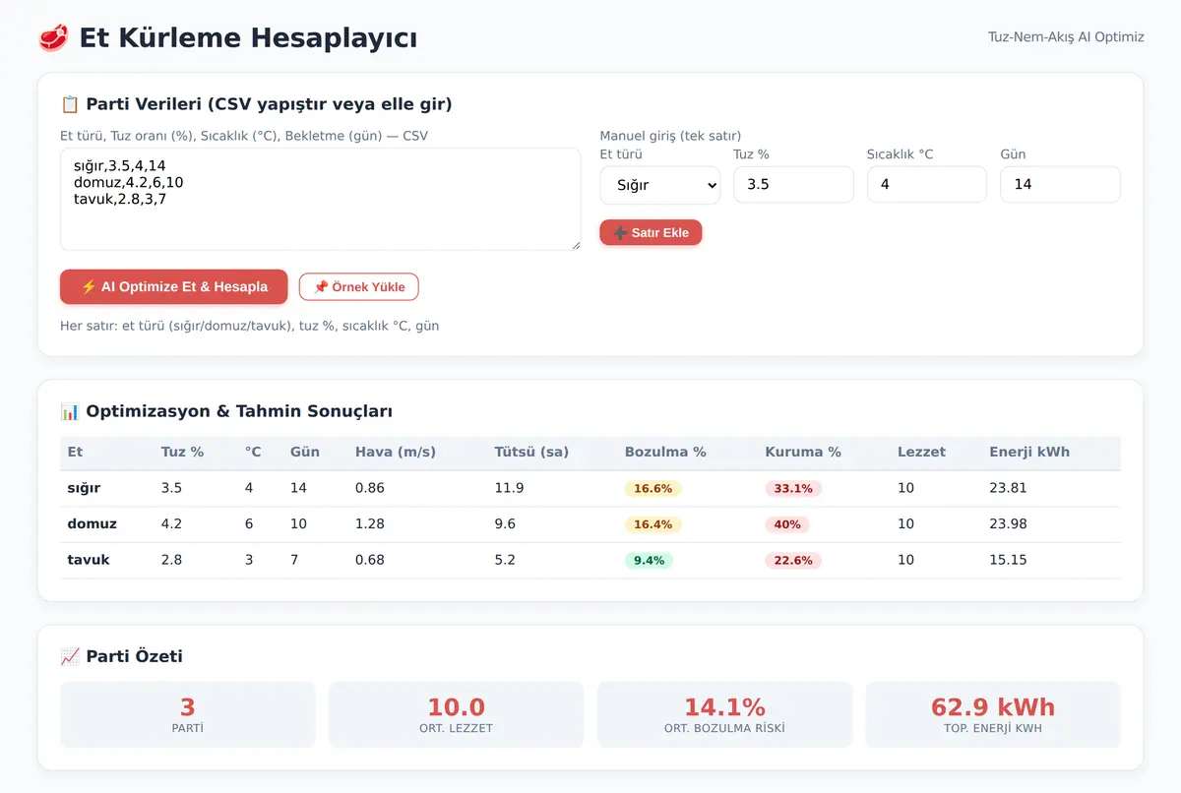
Task: Click the Et Kürleme Hesaplayıcı title
Action: (x=248, y=38)
